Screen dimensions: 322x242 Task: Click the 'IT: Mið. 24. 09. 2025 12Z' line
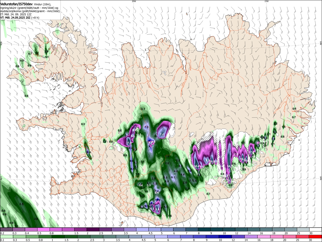[x=16, y=14]
